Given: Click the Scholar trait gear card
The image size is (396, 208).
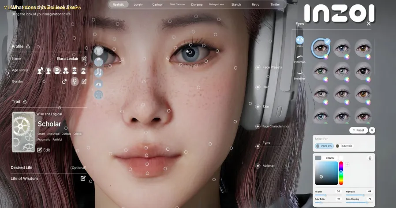Looking at the screenshot, I should pos(23,132).
